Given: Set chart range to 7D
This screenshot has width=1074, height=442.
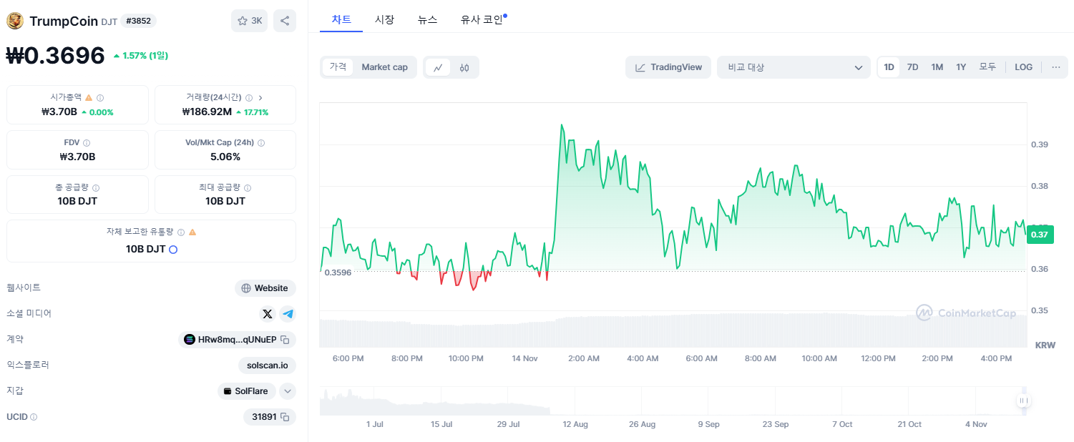Looking at the screenshot, I should pos(912,67).
